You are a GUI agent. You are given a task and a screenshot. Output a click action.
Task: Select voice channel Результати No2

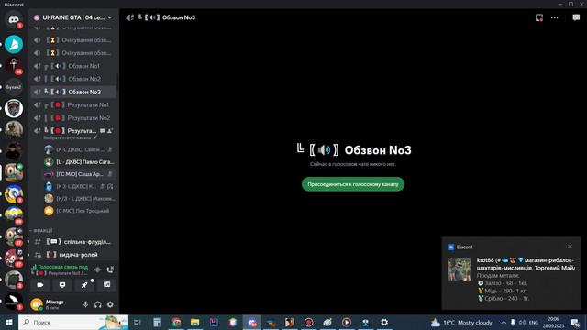click(73, 118)
